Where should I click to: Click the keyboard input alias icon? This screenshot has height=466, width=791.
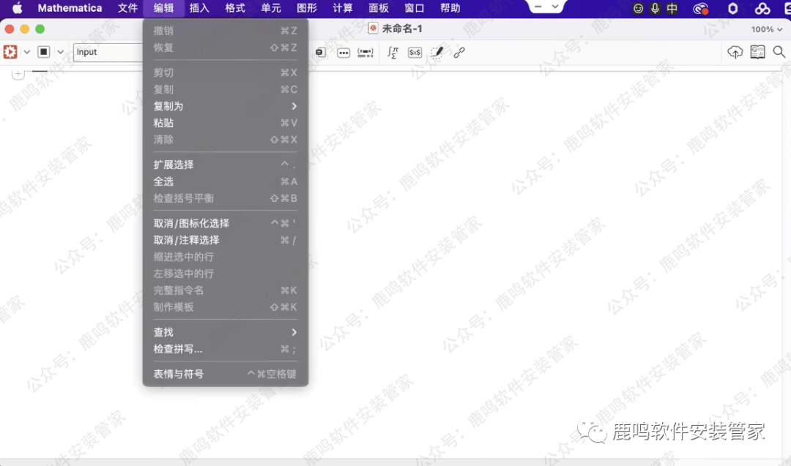coord(364,52)
